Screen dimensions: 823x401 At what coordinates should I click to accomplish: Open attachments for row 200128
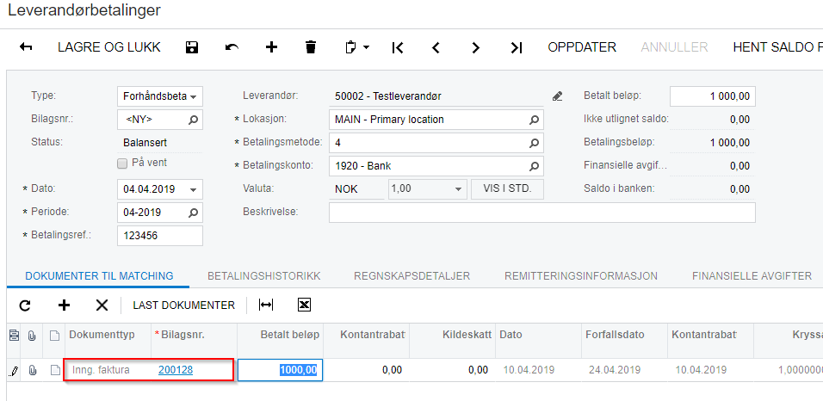click(32, 371)
